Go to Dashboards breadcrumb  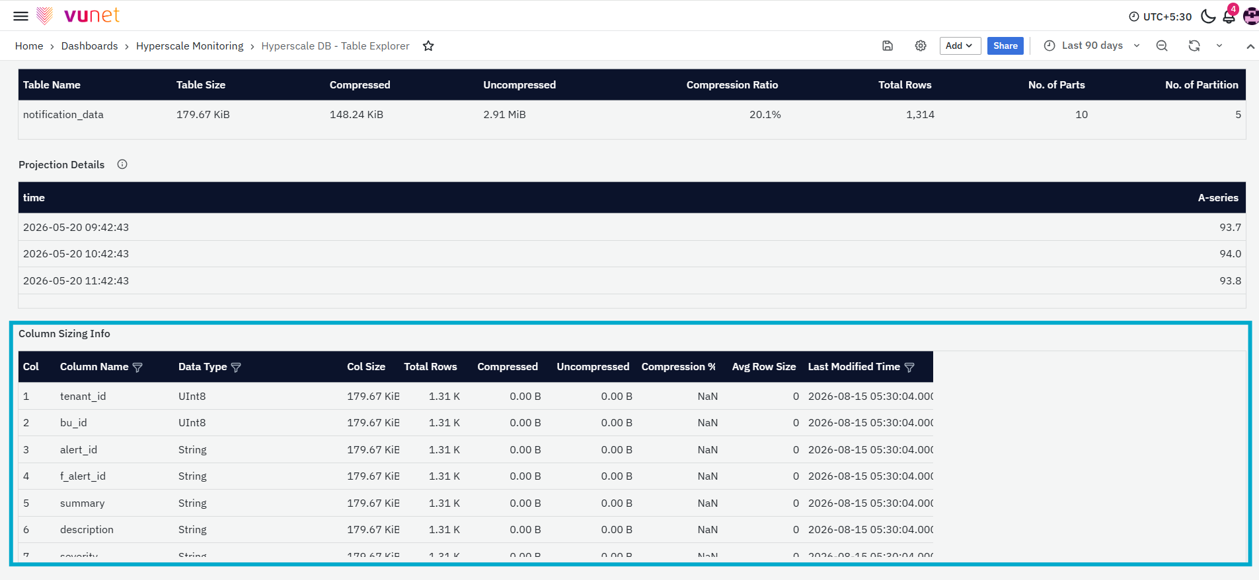(89, 46)
